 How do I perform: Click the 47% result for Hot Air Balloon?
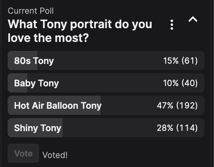[x=165, y=106]
